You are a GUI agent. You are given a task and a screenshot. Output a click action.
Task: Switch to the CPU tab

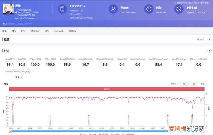point(23,31)
